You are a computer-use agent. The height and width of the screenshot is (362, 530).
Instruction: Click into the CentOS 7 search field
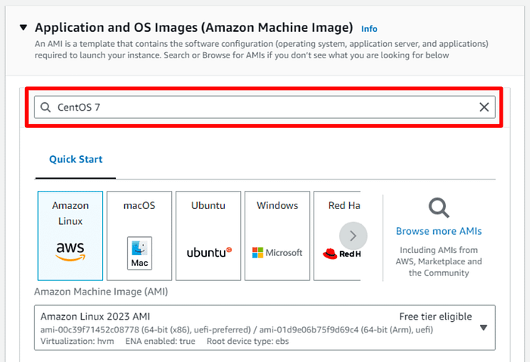click(265, 107)
